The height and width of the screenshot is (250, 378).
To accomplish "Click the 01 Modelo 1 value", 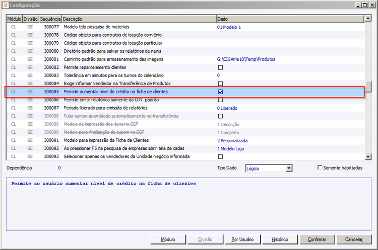I will click(229, 27).
